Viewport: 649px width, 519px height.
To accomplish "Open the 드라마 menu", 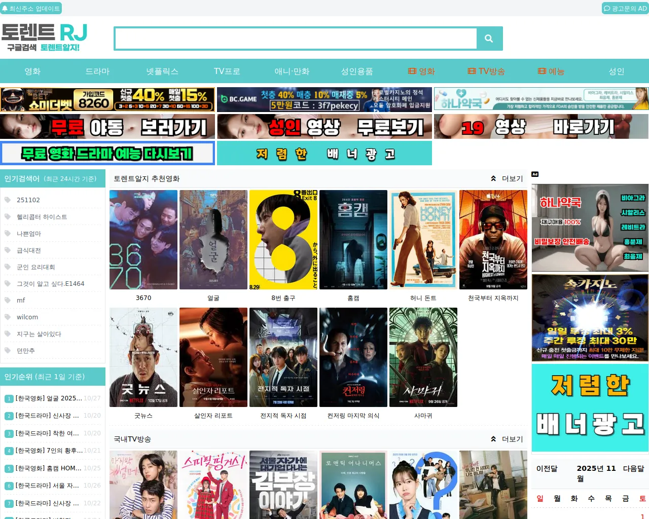I will (97, 71).
